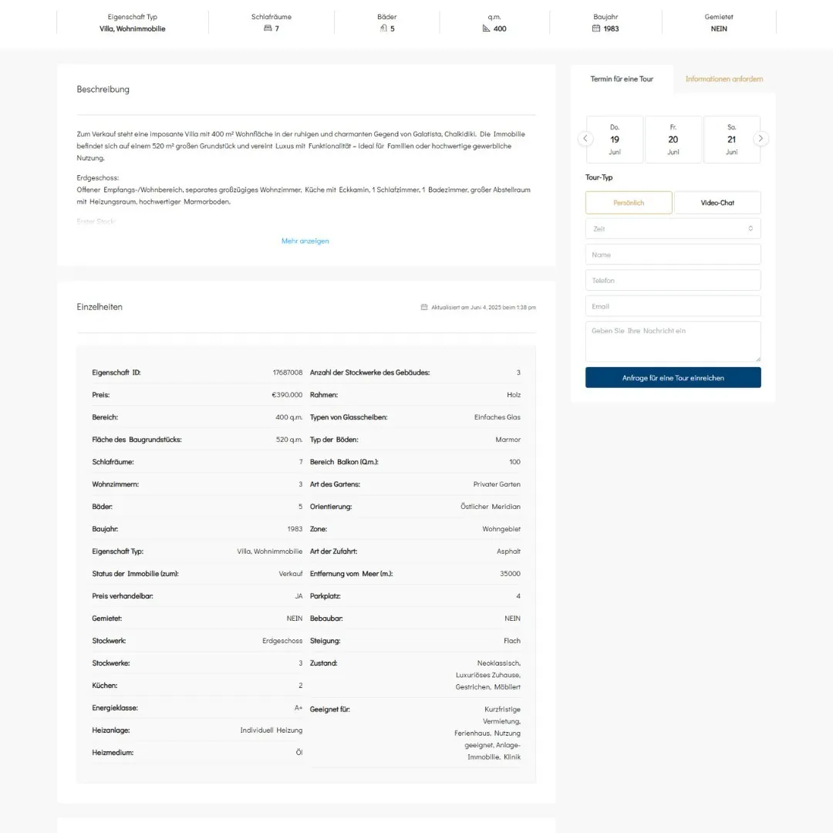Click the bed icon next to Schlafräume

268,29
